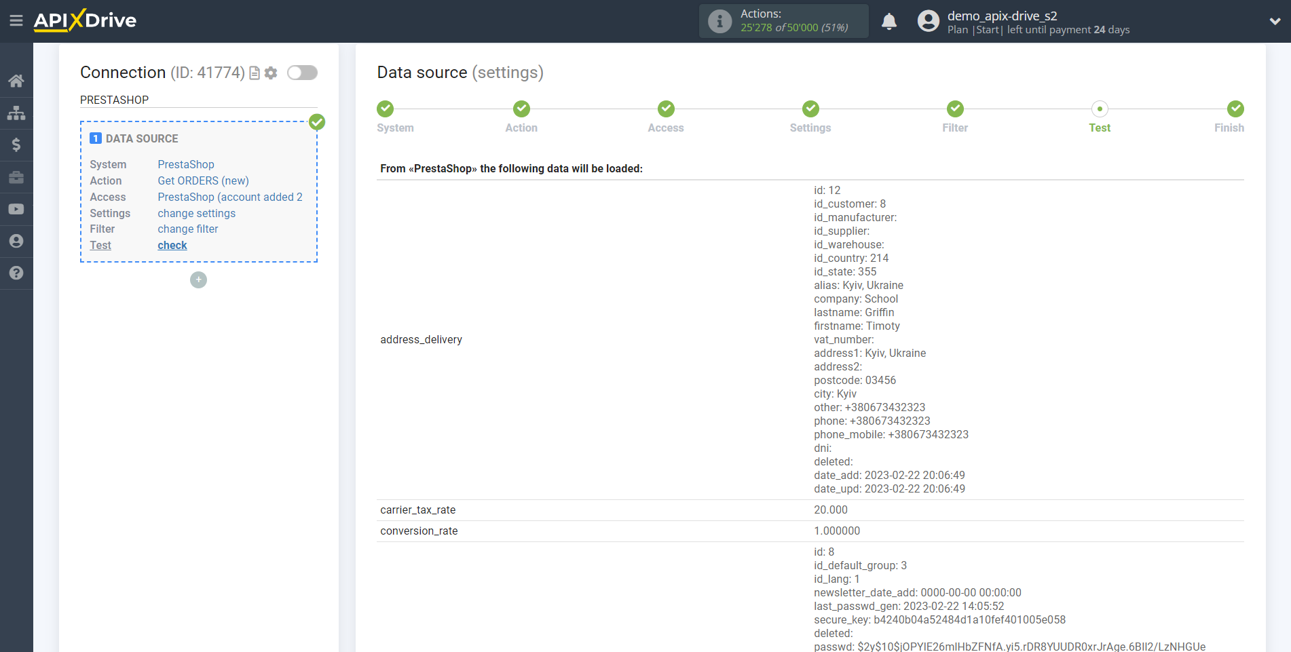Select the 'last_passwd_gen' line
Viewport: 1291px width, 652px height.
pyautogui.click(x=909, y=606)
